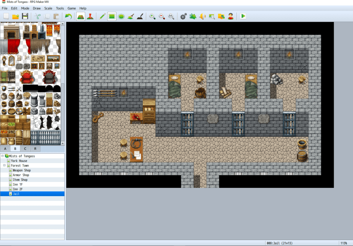Open the Database gear icon
Image resolution: width=353 pixels, height=246 pixels.
(x=183, y=16)
